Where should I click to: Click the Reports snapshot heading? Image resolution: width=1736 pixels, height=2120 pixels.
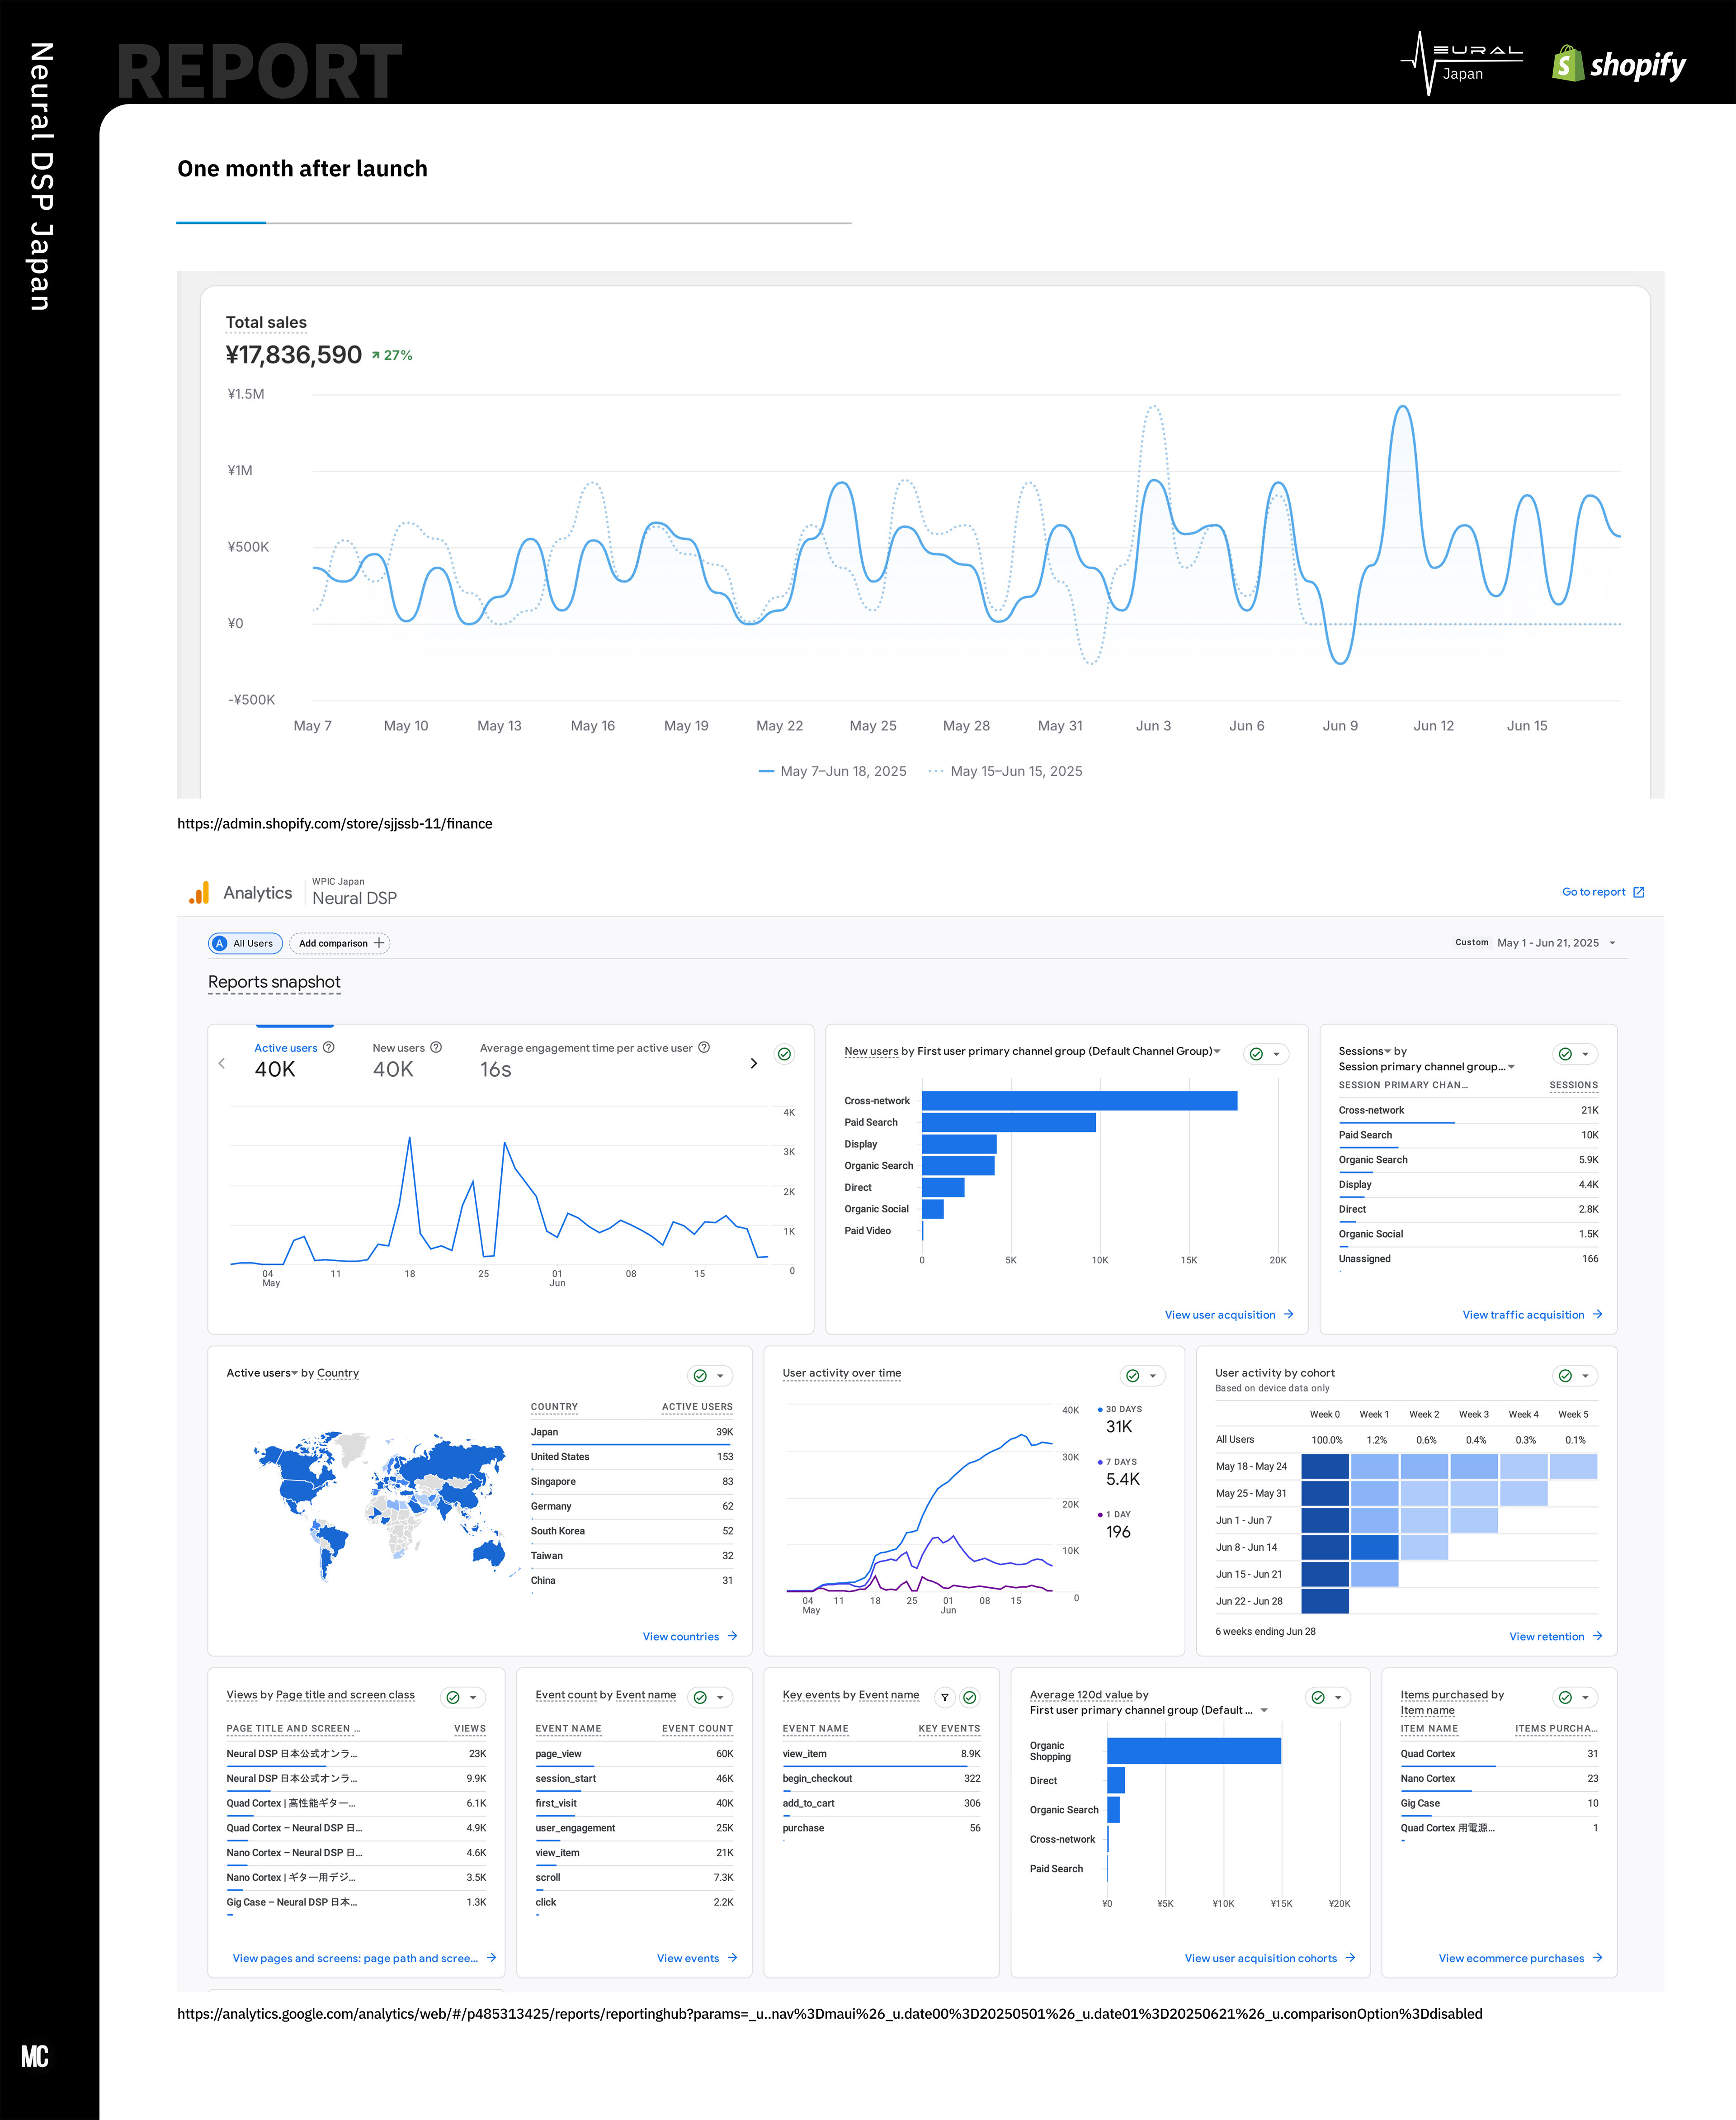(274, 983)
